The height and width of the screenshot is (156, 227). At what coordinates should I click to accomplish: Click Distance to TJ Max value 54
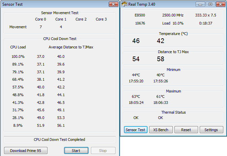coord(136,59)
